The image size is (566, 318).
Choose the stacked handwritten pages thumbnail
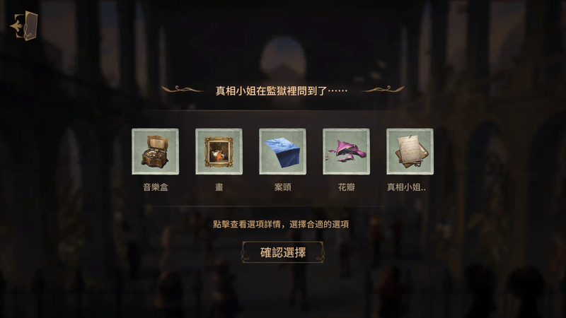coord(410,151)
